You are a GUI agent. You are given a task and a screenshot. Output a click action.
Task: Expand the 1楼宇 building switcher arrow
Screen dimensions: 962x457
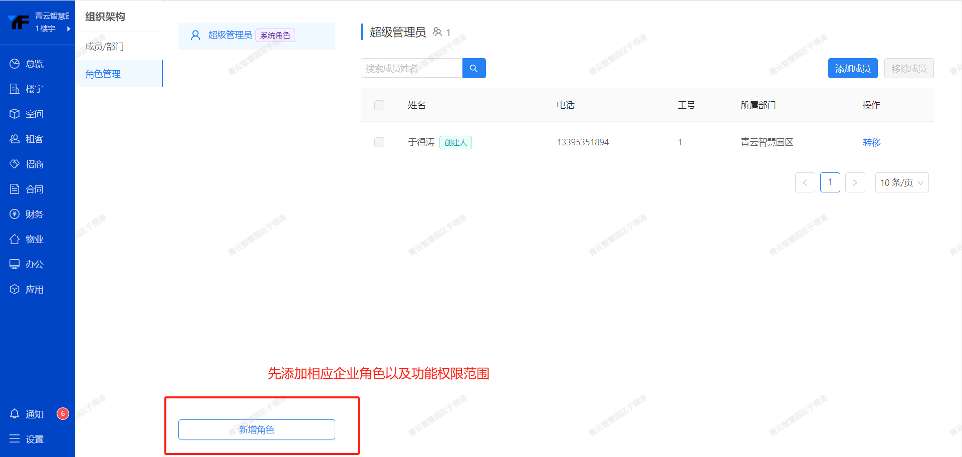click(x=69, y=29)
